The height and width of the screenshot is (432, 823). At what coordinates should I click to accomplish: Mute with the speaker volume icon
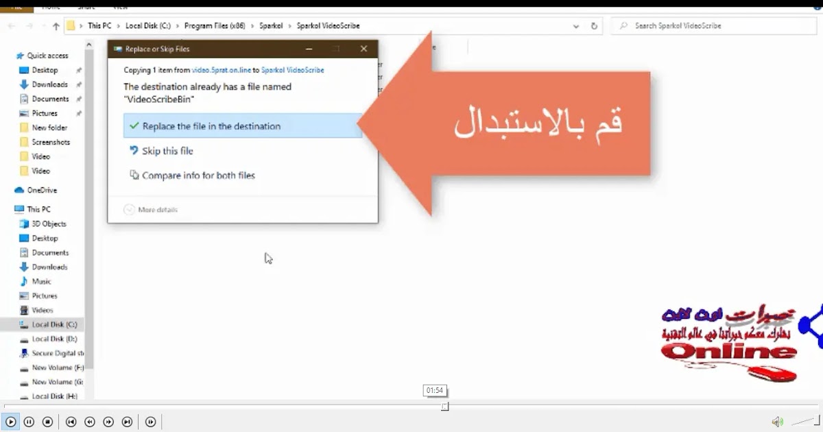pyautogui.click(x=776, y=422)
